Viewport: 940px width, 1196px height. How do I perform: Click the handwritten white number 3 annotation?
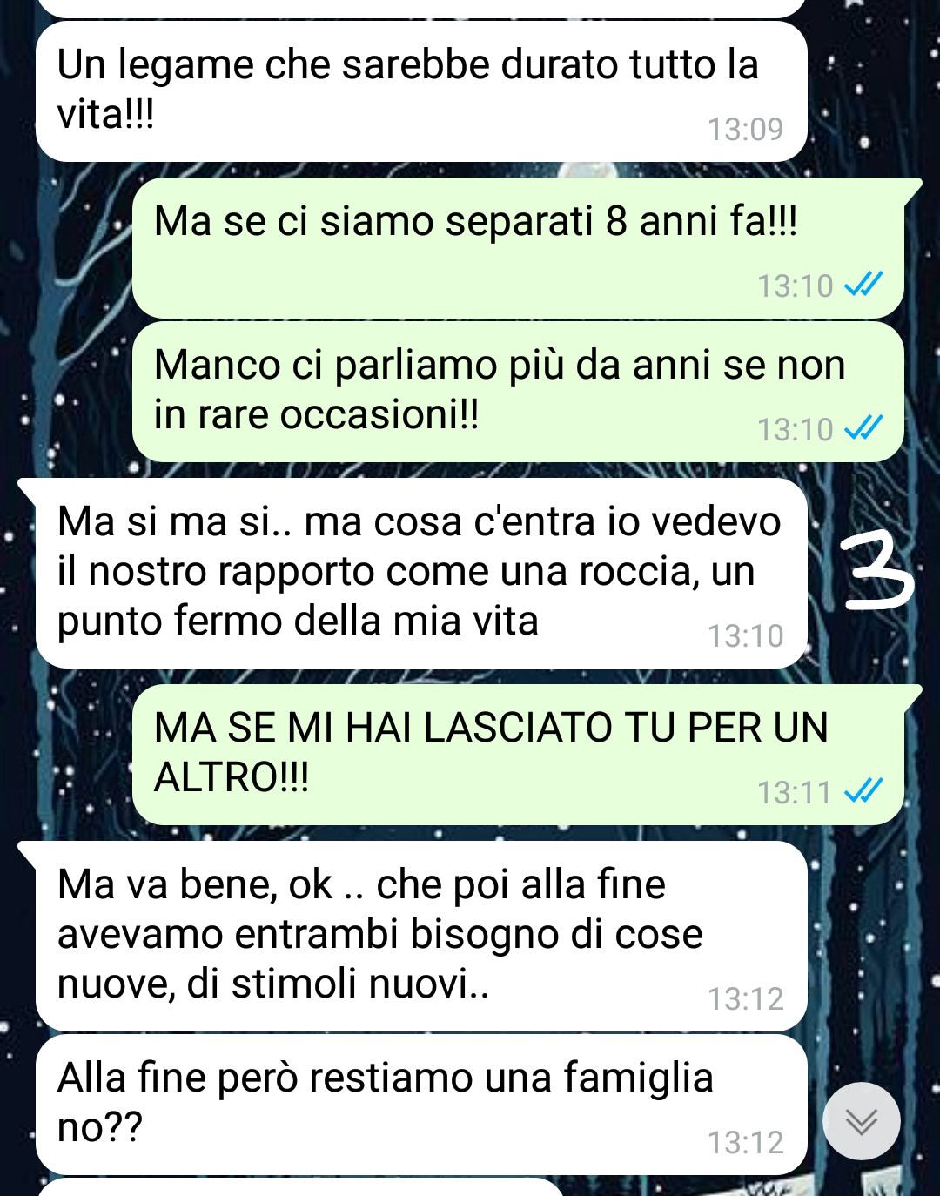[877, 572]
